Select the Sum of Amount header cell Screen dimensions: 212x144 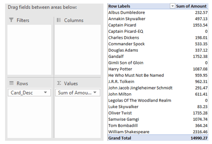(x=191, y=6)
